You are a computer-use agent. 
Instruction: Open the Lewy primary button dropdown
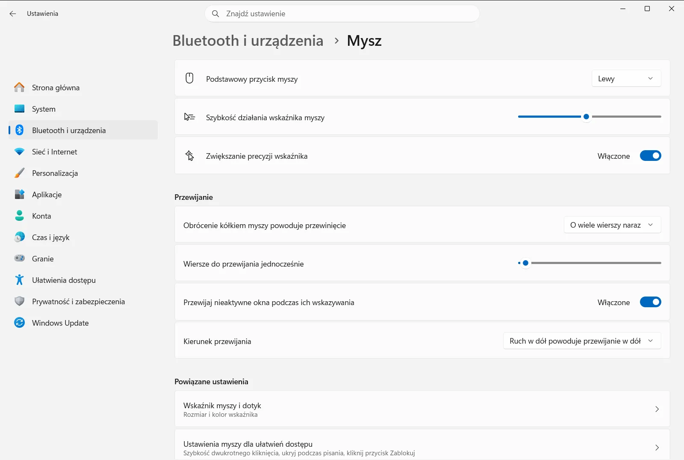[626, 78]
